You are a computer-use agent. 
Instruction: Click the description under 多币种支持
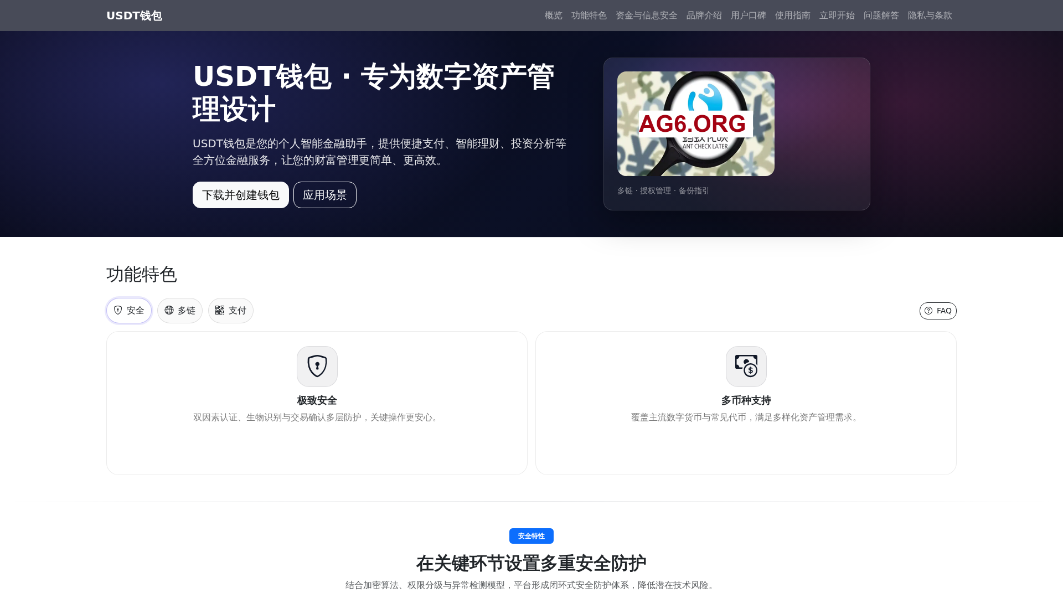746,417
